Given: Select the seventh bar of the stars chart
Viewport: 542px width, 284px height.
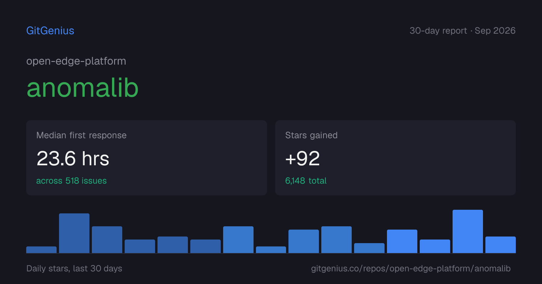Looking at the screenshot, I should [238, 240].
